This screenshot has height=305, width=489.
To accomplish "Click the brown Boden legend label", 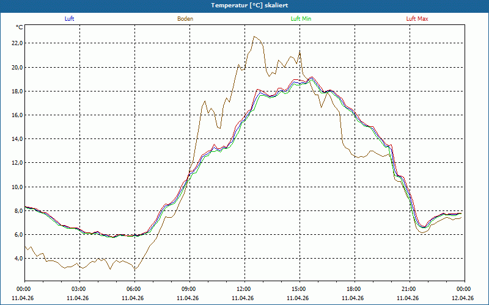I will click(185, 19).
